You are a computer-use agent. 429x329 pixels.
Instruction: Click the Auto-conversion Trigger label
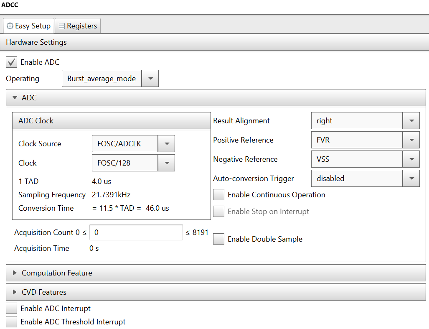pos(254,179)
